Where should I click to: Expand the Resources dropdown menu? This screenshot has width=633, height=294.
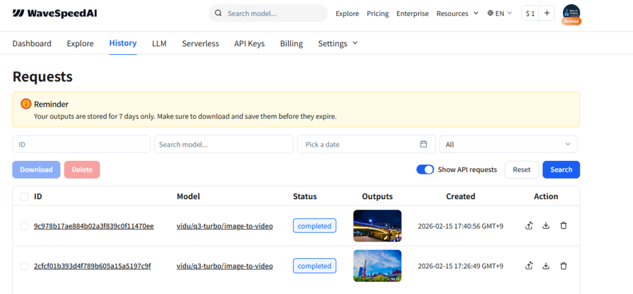457,14
